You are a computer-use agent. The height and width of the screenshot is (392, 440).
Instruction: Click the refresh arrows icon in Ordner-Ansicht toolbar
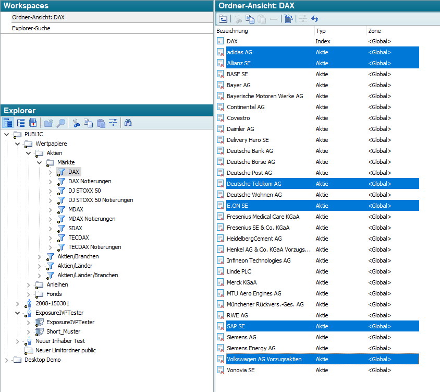pyautogui.click(x=315, y=19)
